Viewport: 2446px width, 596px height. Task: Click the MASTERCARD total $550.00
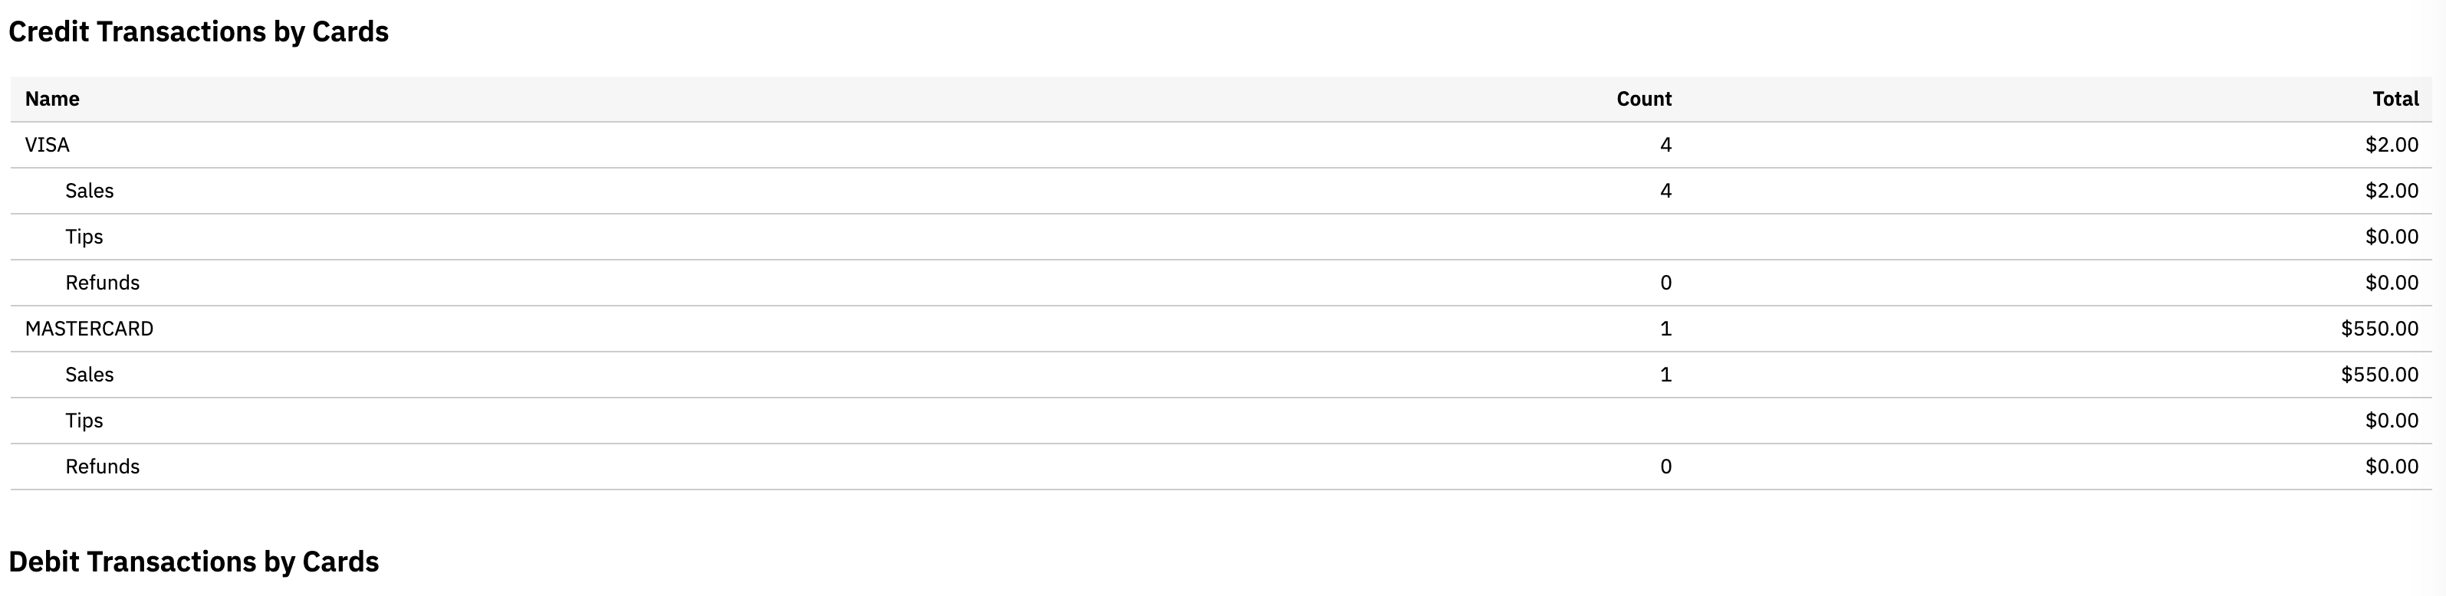[x=2379, y=329]
